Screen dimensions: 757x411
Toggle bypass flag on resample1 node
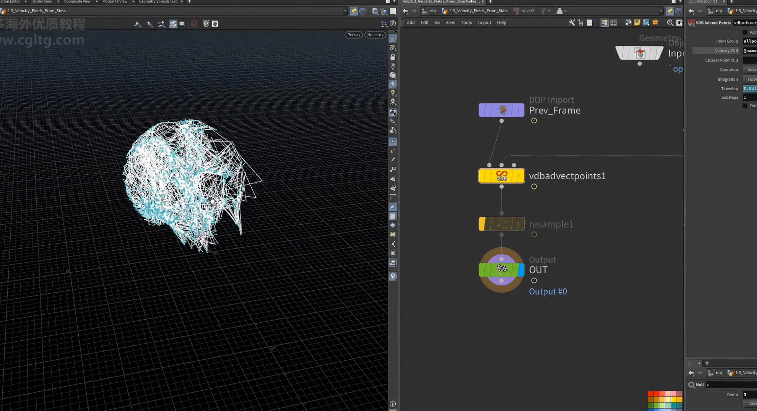click(x=482, y=224)
